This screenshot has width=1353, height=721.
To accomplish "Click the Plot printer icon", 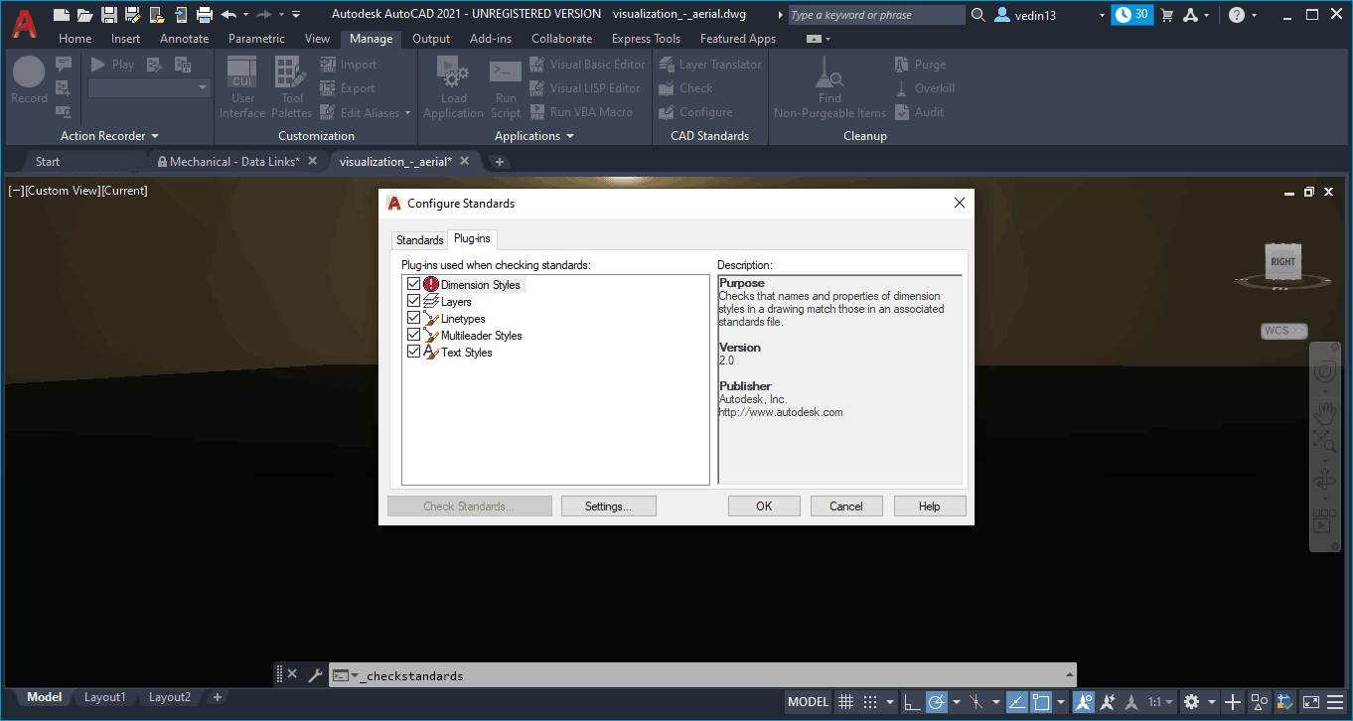I will coord(205,14).
